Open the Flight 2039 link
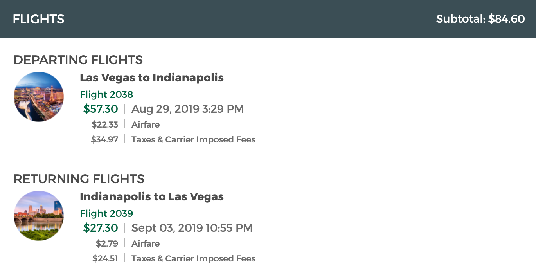This screenshot has width=536, height=274. click(x=106, y=214)
